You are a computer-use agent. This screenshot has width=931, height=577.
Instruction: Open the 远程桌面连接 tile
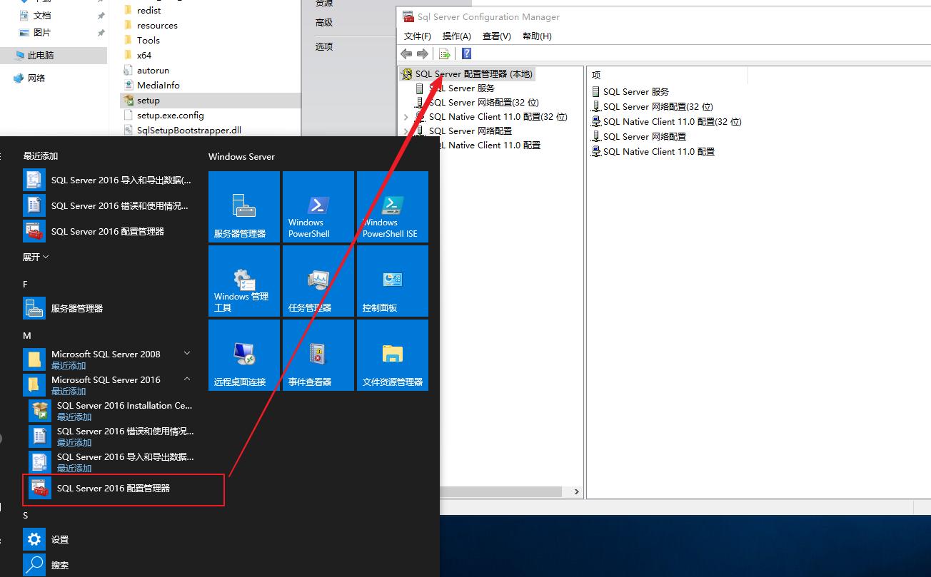(x=243, y=354)
